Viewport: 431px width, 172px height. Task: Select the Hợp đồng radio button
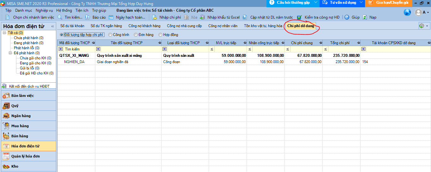pos(160,35)
